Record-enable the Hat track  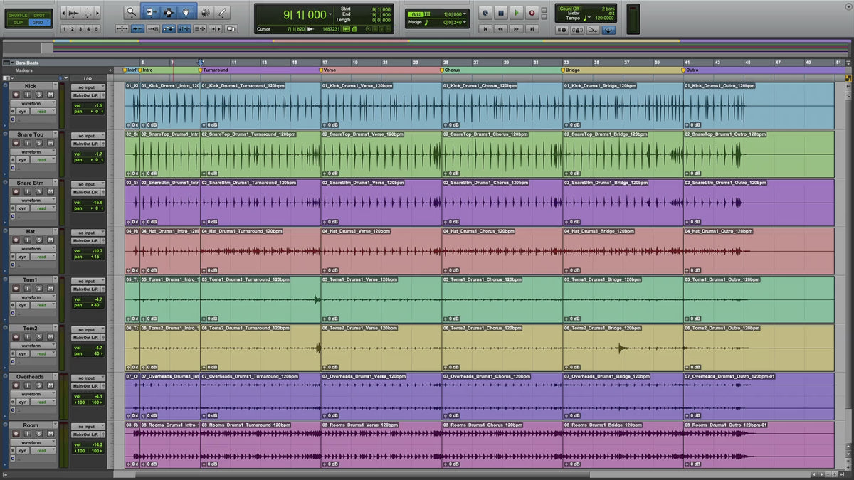(x=17, y=241)
